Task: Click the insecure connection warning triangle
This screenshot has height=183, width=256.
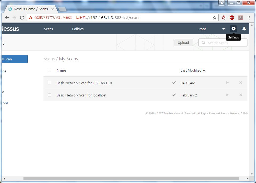Action: click(31, 18)
